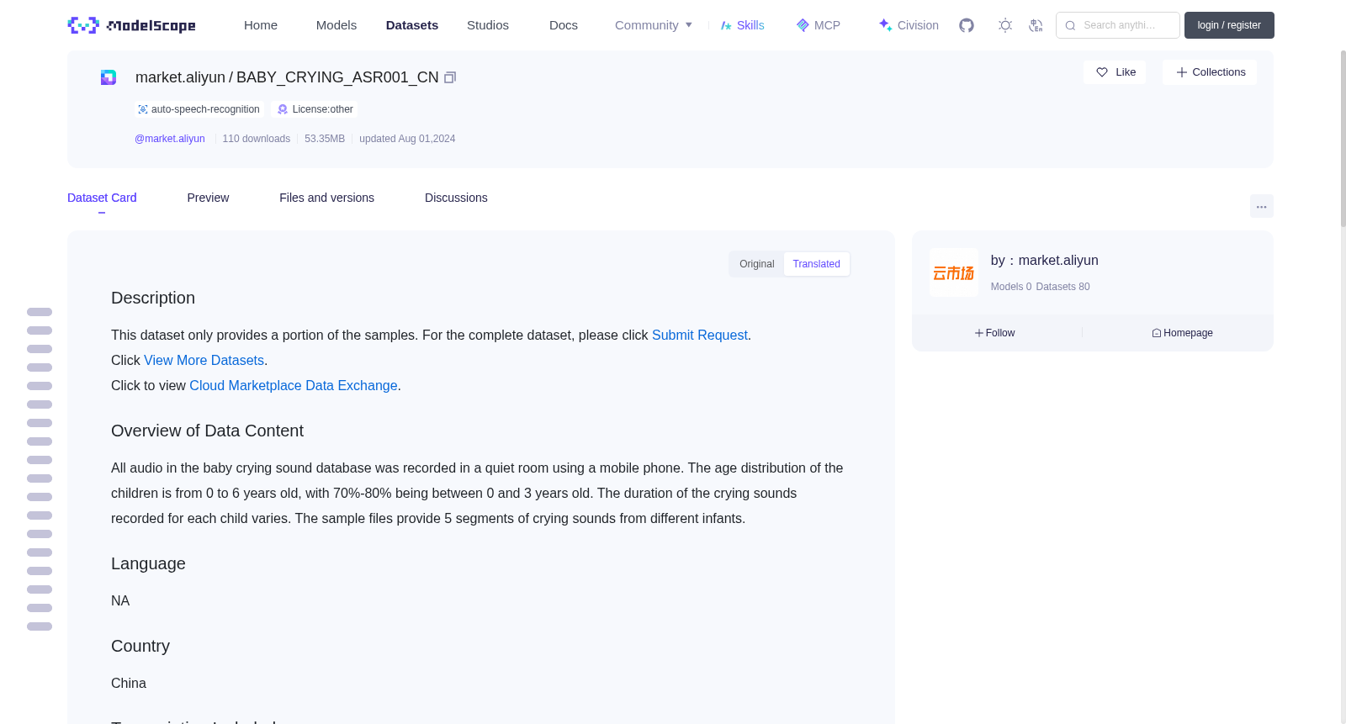
Task: Click 'Datasets 80' count text
Action: point(1062,287)
